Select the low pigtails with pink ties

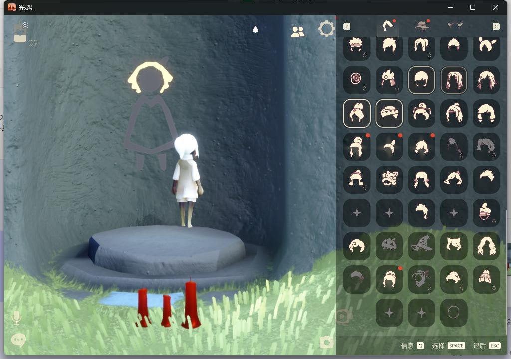(421, 179)
